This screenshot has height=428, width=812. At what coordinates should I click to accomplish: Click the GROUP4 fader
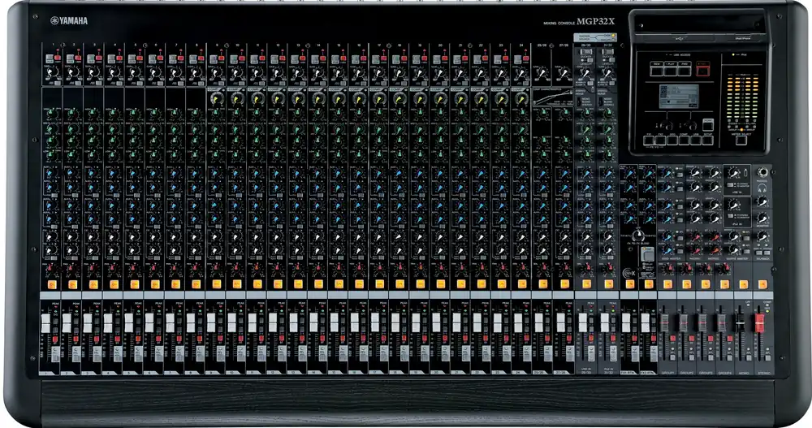[x=721, y=322]
